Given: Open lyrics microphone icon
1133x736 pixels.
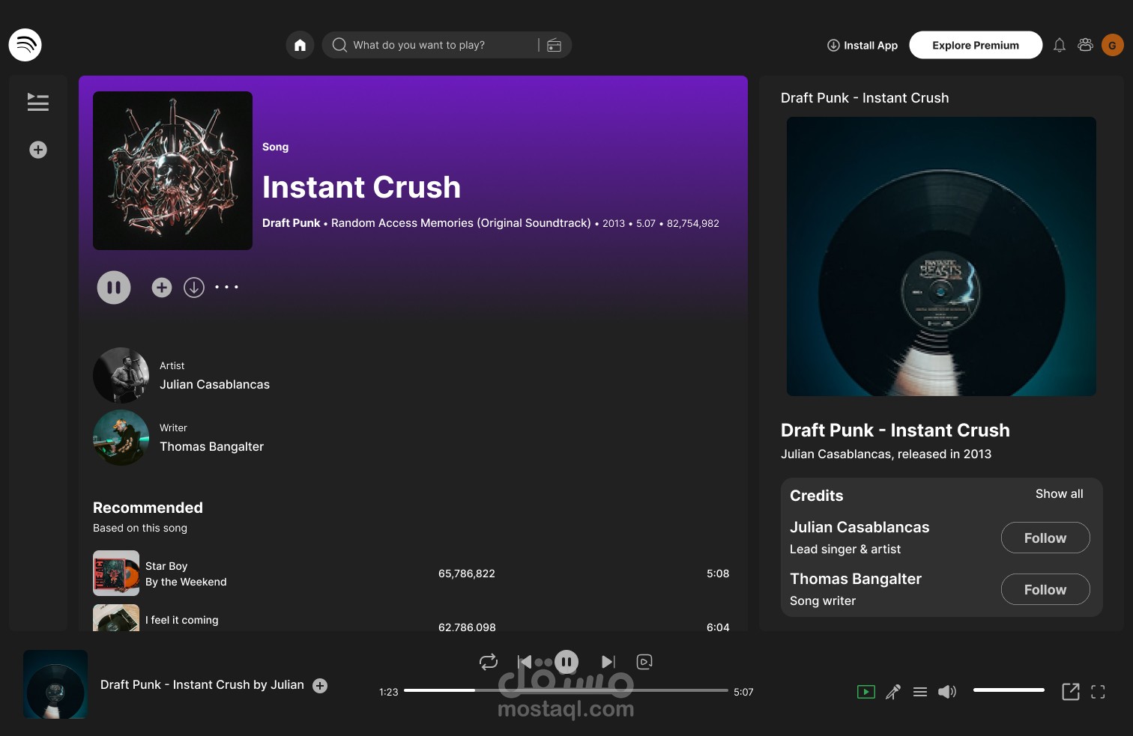Looking at the screenshot, I should click(x=893, y=692).
